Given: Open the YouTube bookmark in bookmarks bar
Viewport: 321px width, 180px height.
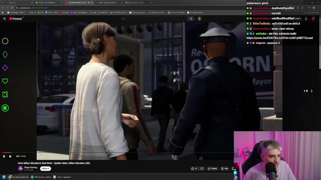Looking at the screenshot, I should pos(64,12).
